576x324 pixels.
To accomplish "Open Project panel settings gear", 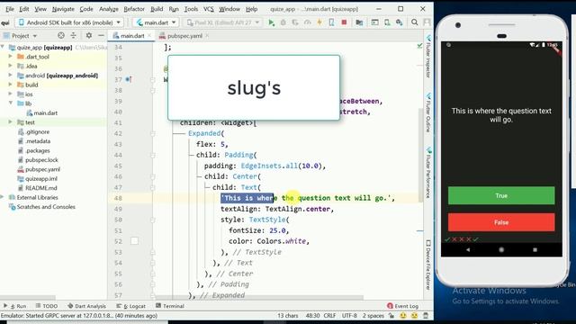I will click(89, 36).
